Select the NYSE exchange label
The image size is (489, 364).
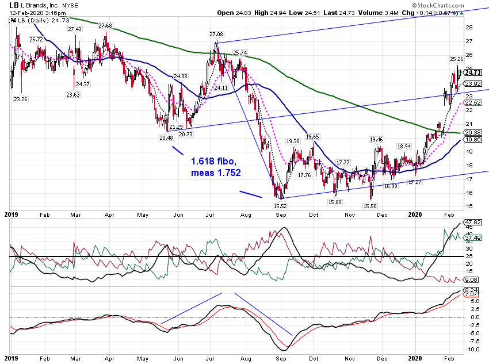coord(70,6)
